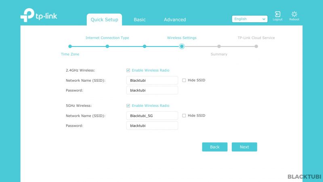Click the 2.4GHz Password field

pyautogui.click(x=152, y=90)
